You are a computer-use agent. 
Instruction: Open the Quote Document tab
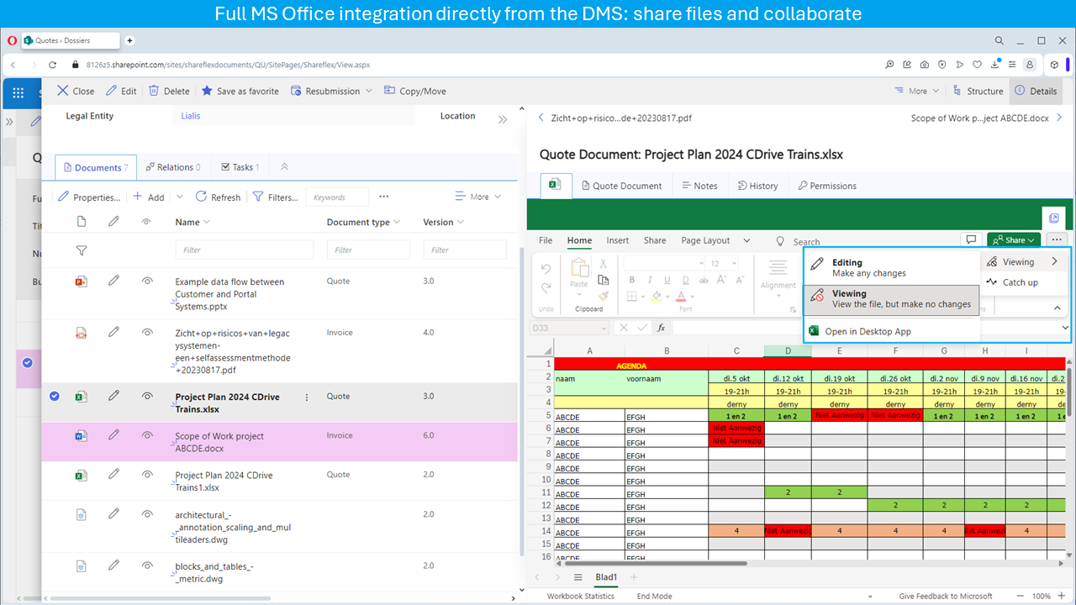(621, 186)
